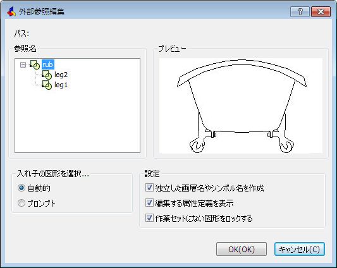
Task: Click the キャンセル(C) button
Action: coord(300,249)
